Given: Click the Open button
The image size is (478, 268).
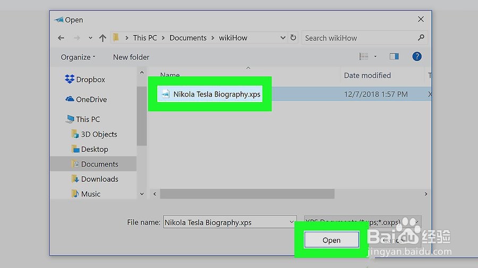Looking at the screenshot, I should tap(331, 240).
